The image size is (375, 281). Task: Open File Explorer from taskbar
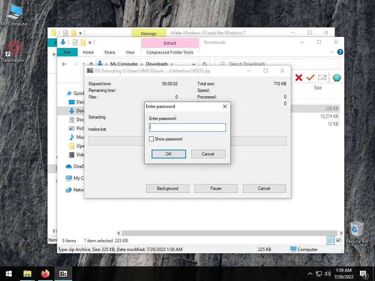coord(27,274)
